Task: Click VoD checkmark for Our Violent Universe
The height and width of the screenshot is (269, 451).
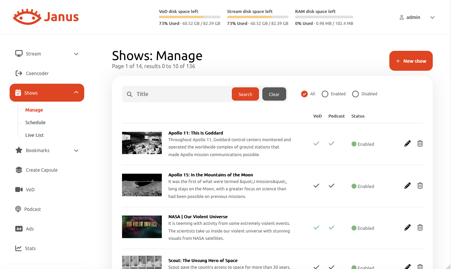Action: point(316,227)
